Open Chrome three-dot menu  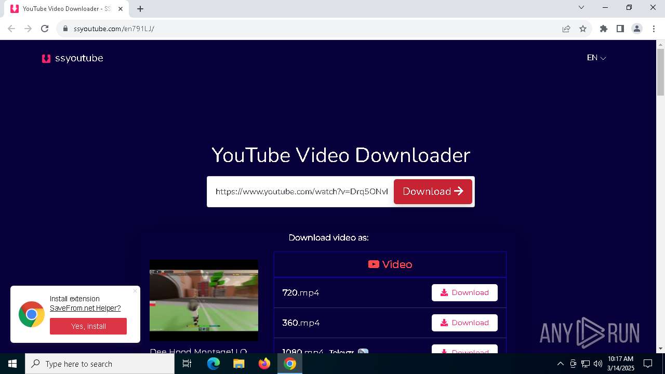(x=654, y=29)
